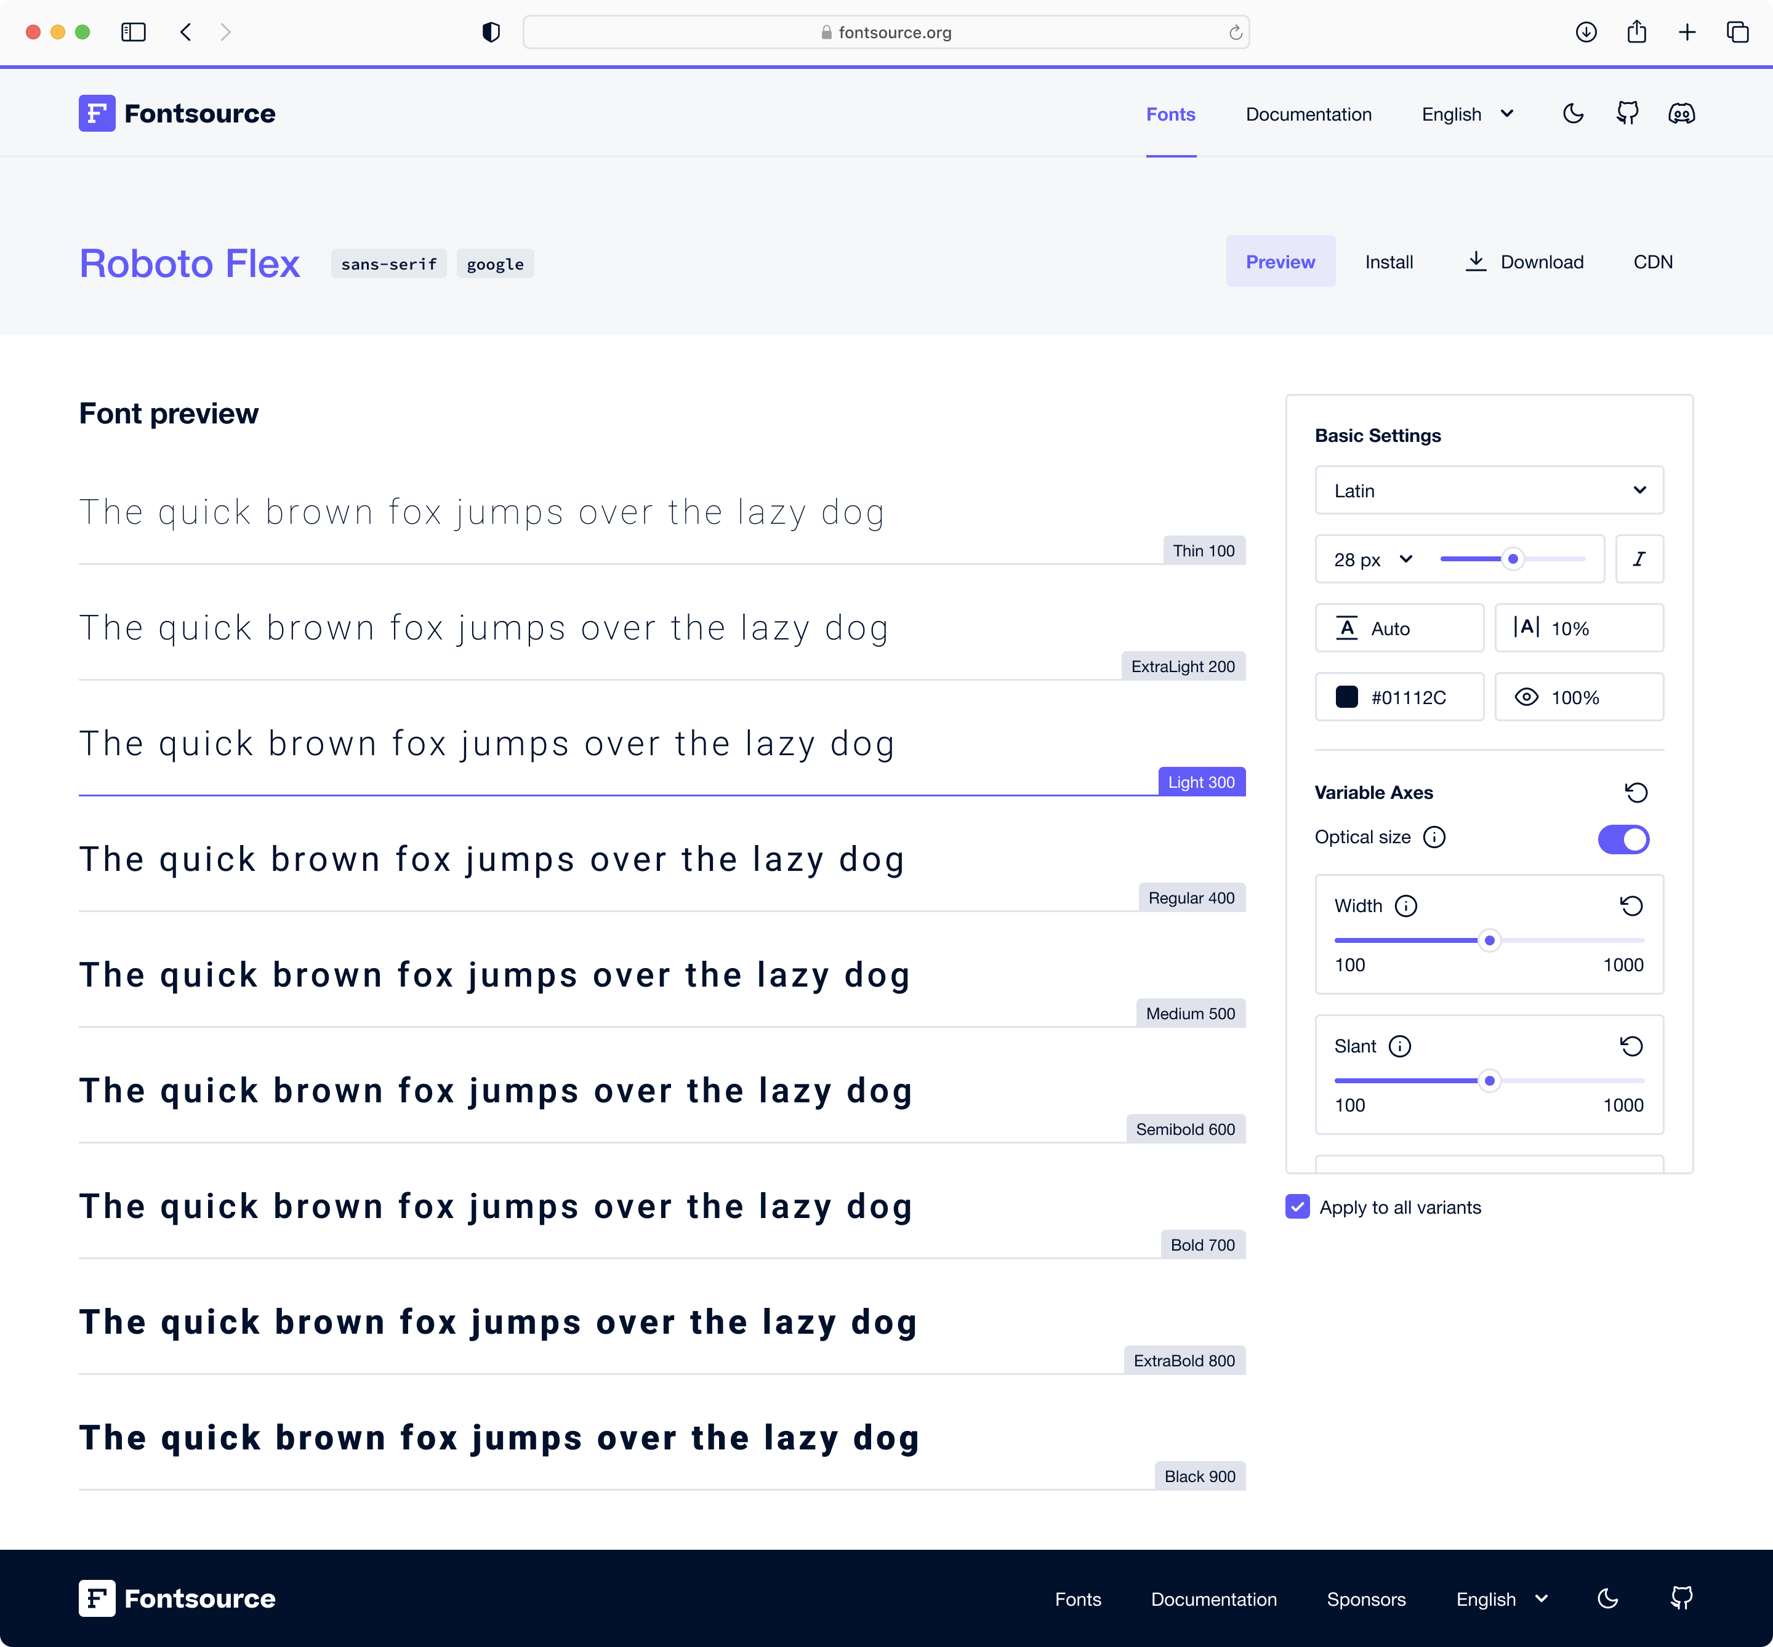Toggle italic style button
Image resolution: width=1773 pixels, height=1647 pixels.
coord(1639,559)
